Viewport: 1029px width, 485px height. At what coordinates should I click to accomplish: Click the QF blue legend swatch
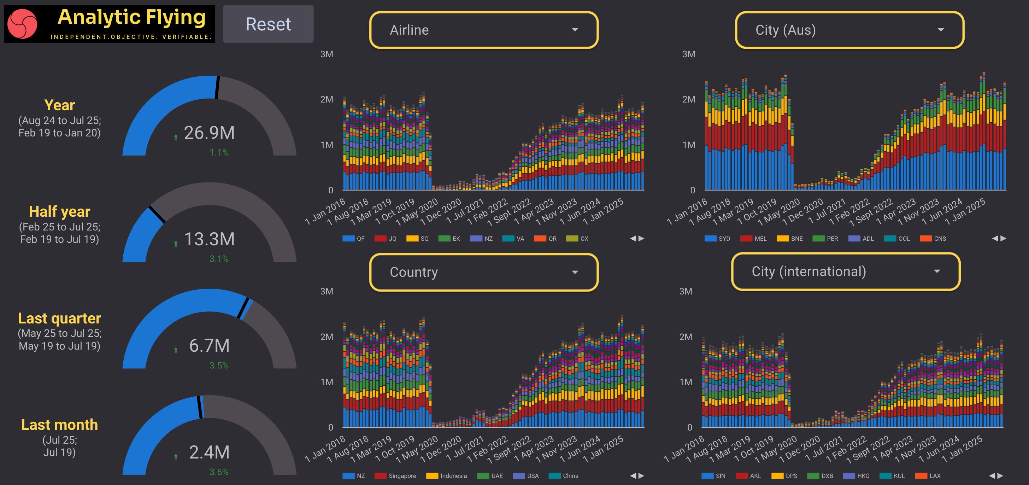tap(348, 239)
